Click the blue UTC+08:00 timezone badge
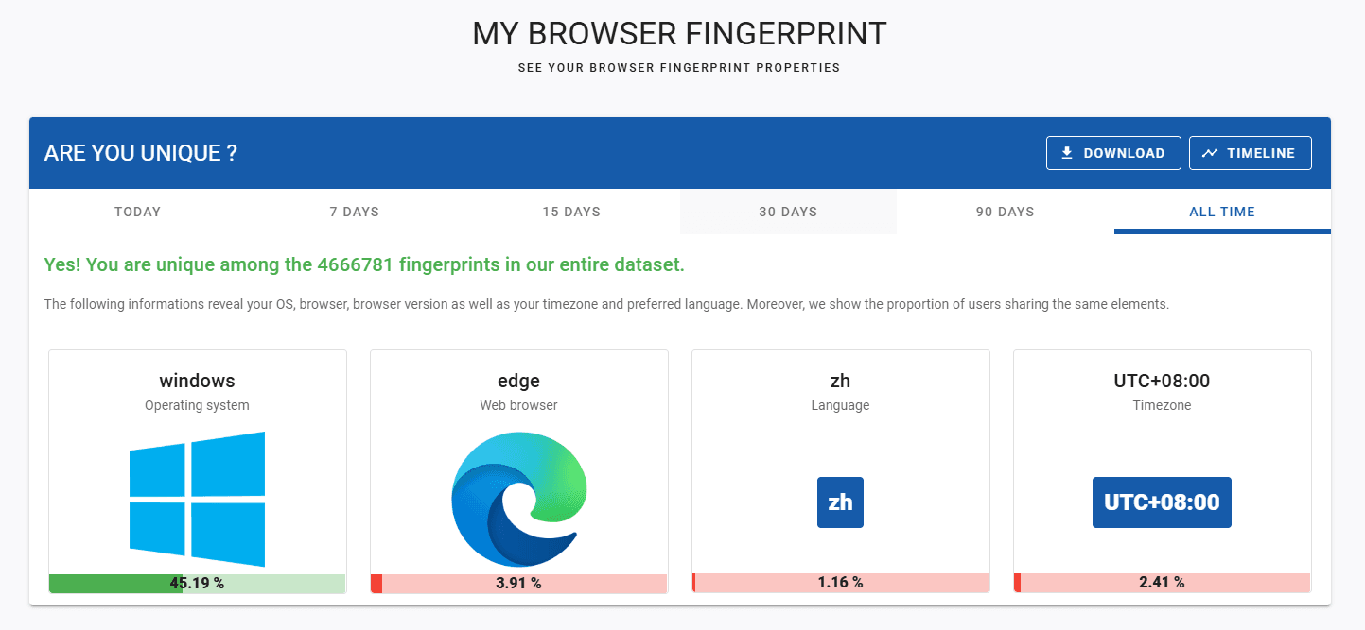Viewport: 1365px width, 630px height. [1162, 502]
